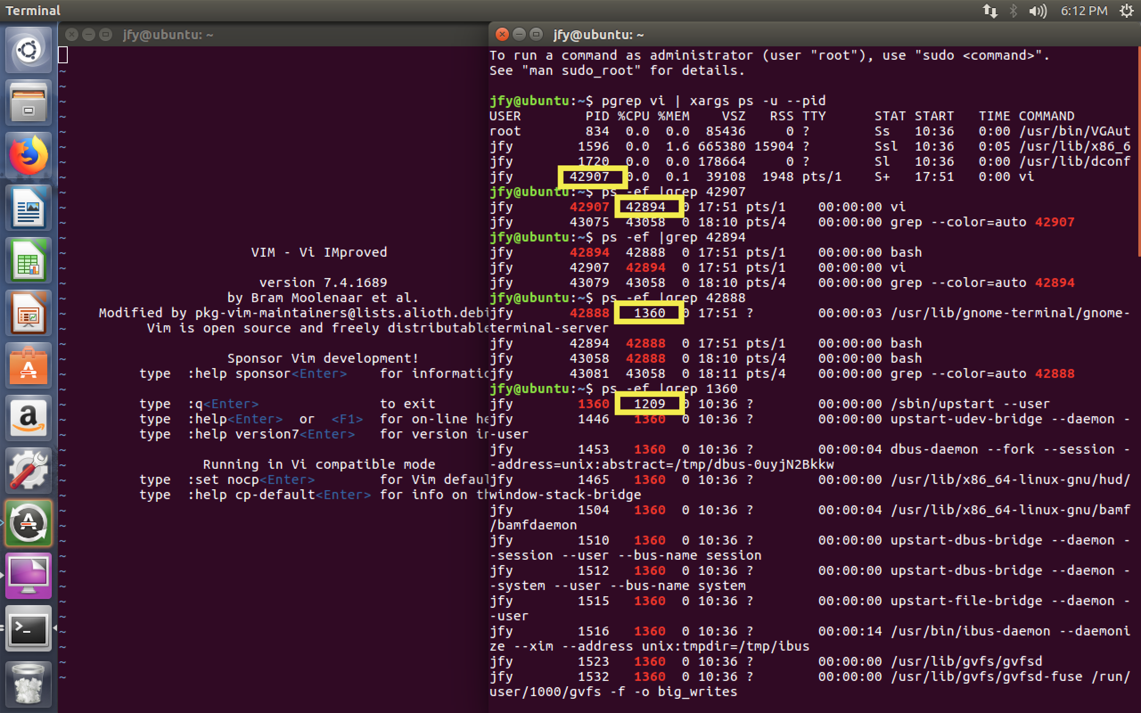Click PID 43058 in bash pts/4 row

pyautogui.click(x=589, y=358)
